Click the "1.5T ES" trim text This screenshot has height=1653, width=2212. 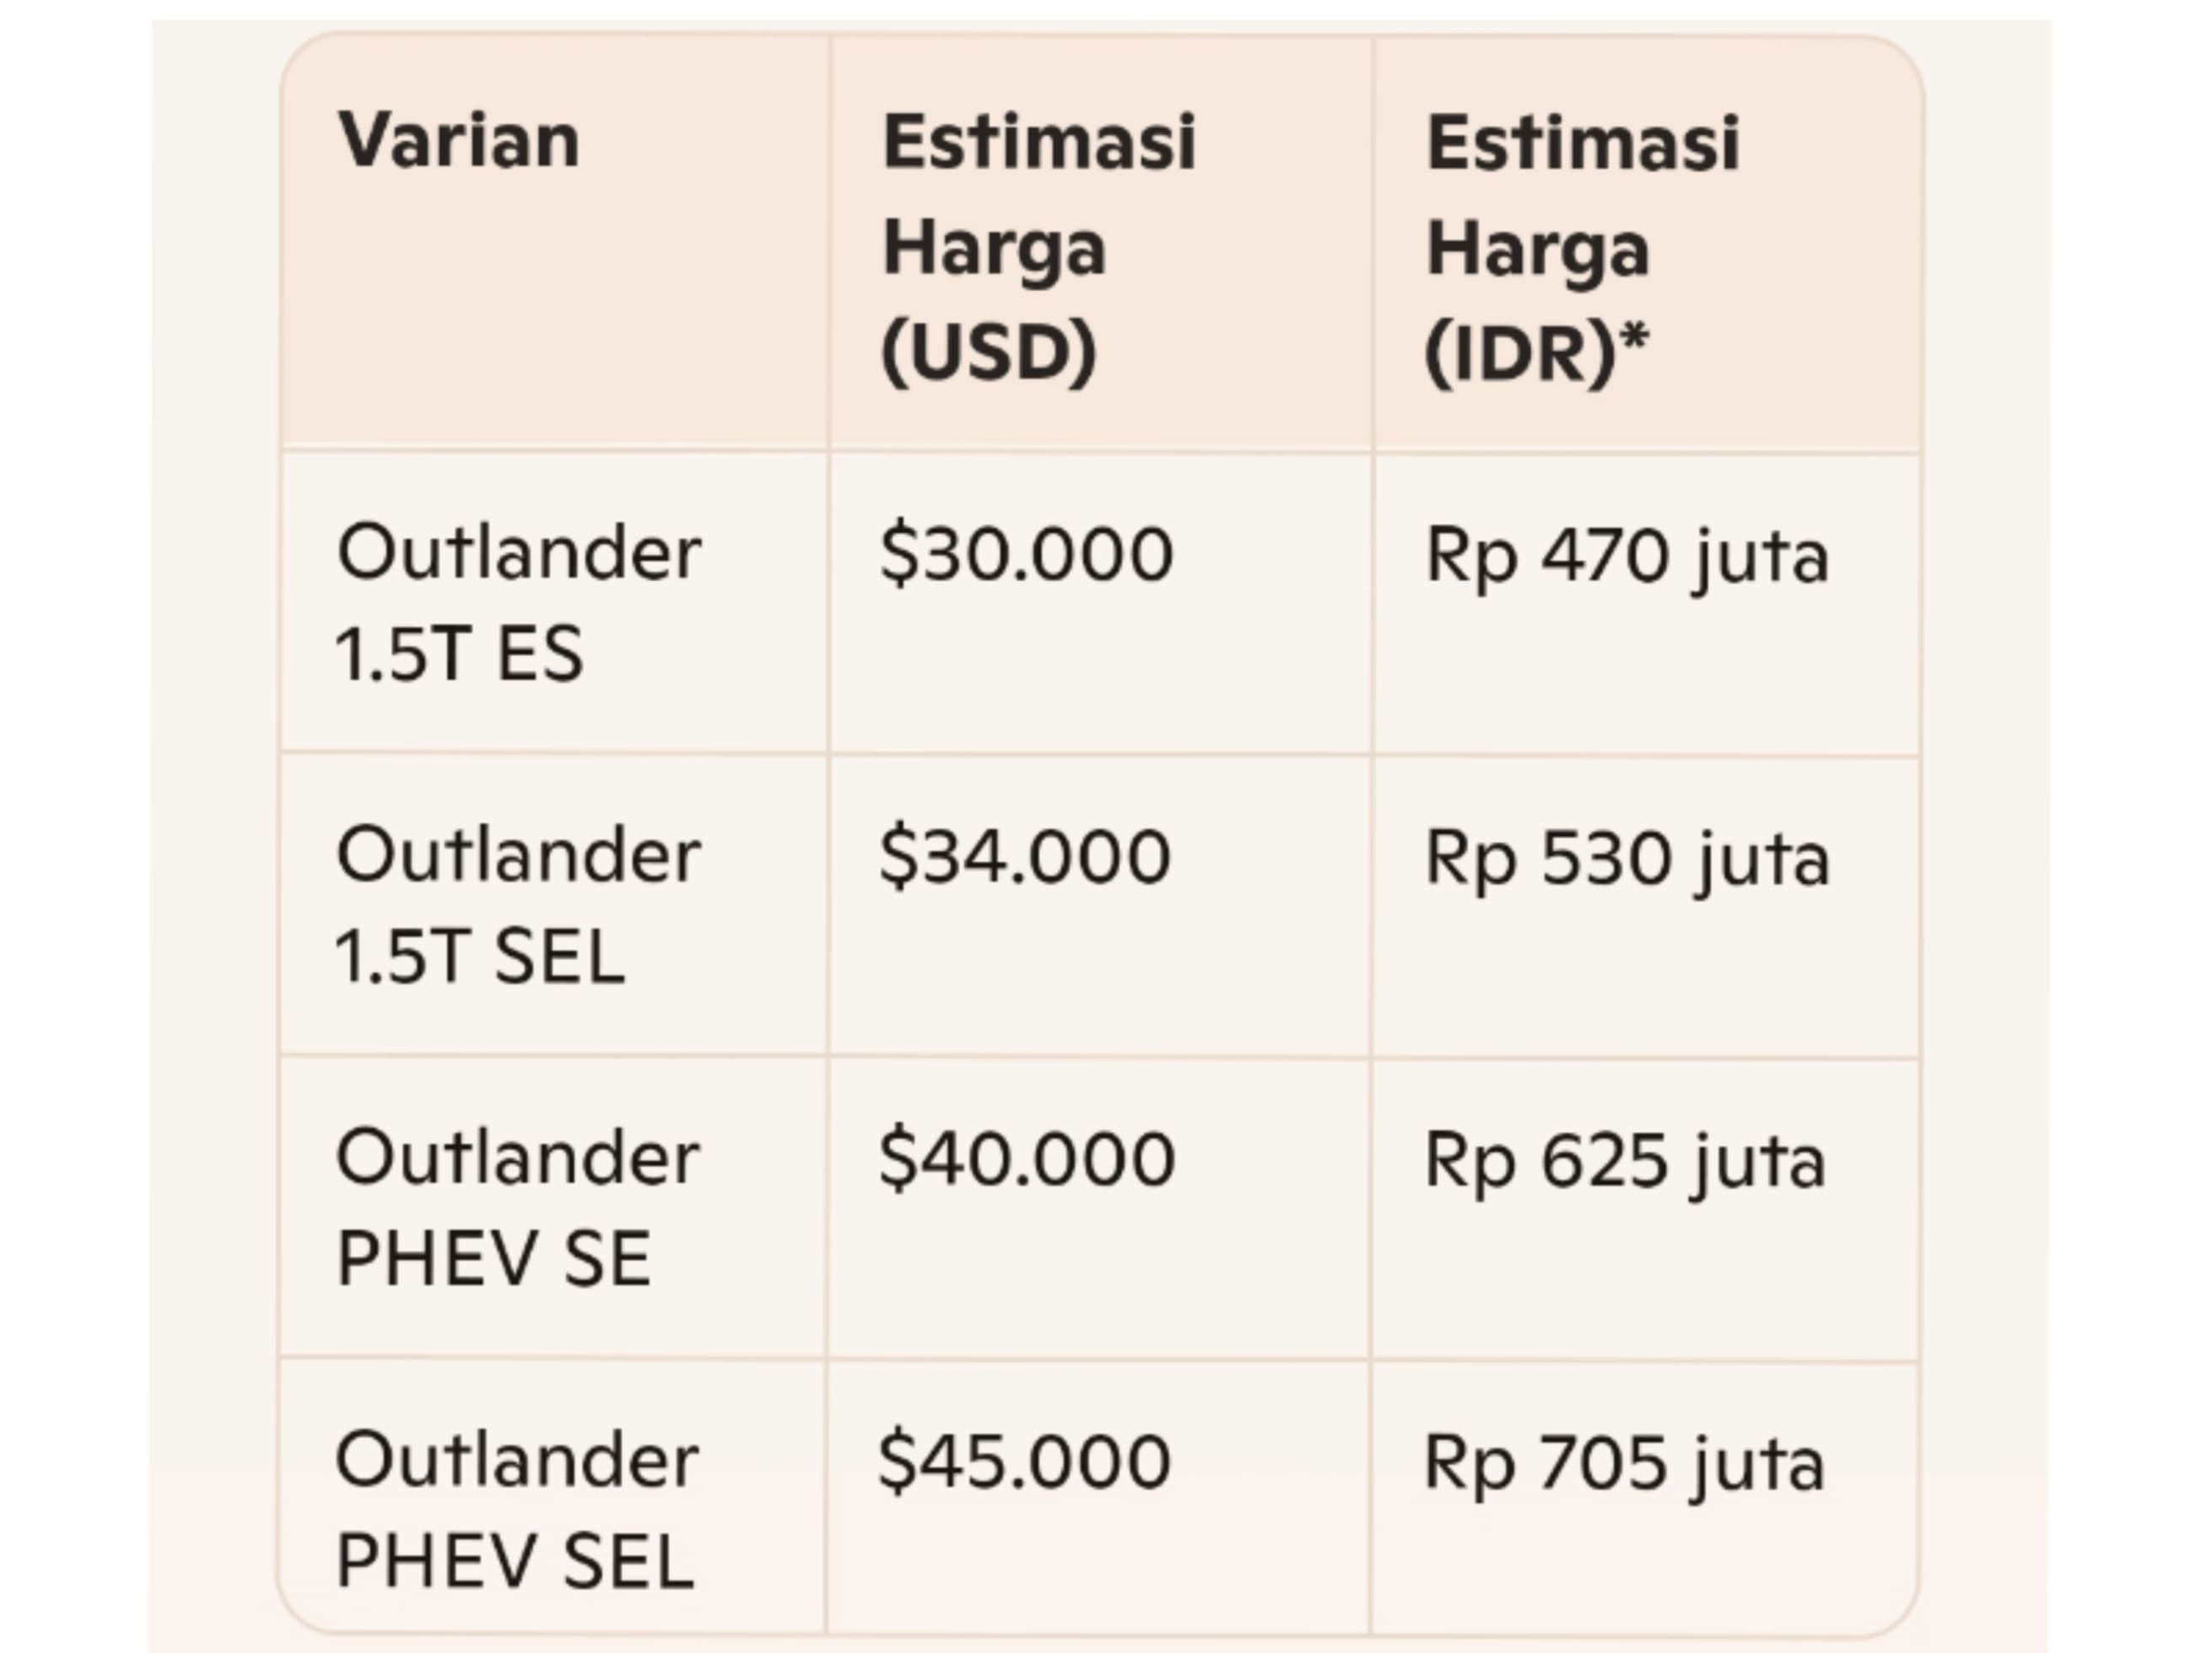[459, 654]
